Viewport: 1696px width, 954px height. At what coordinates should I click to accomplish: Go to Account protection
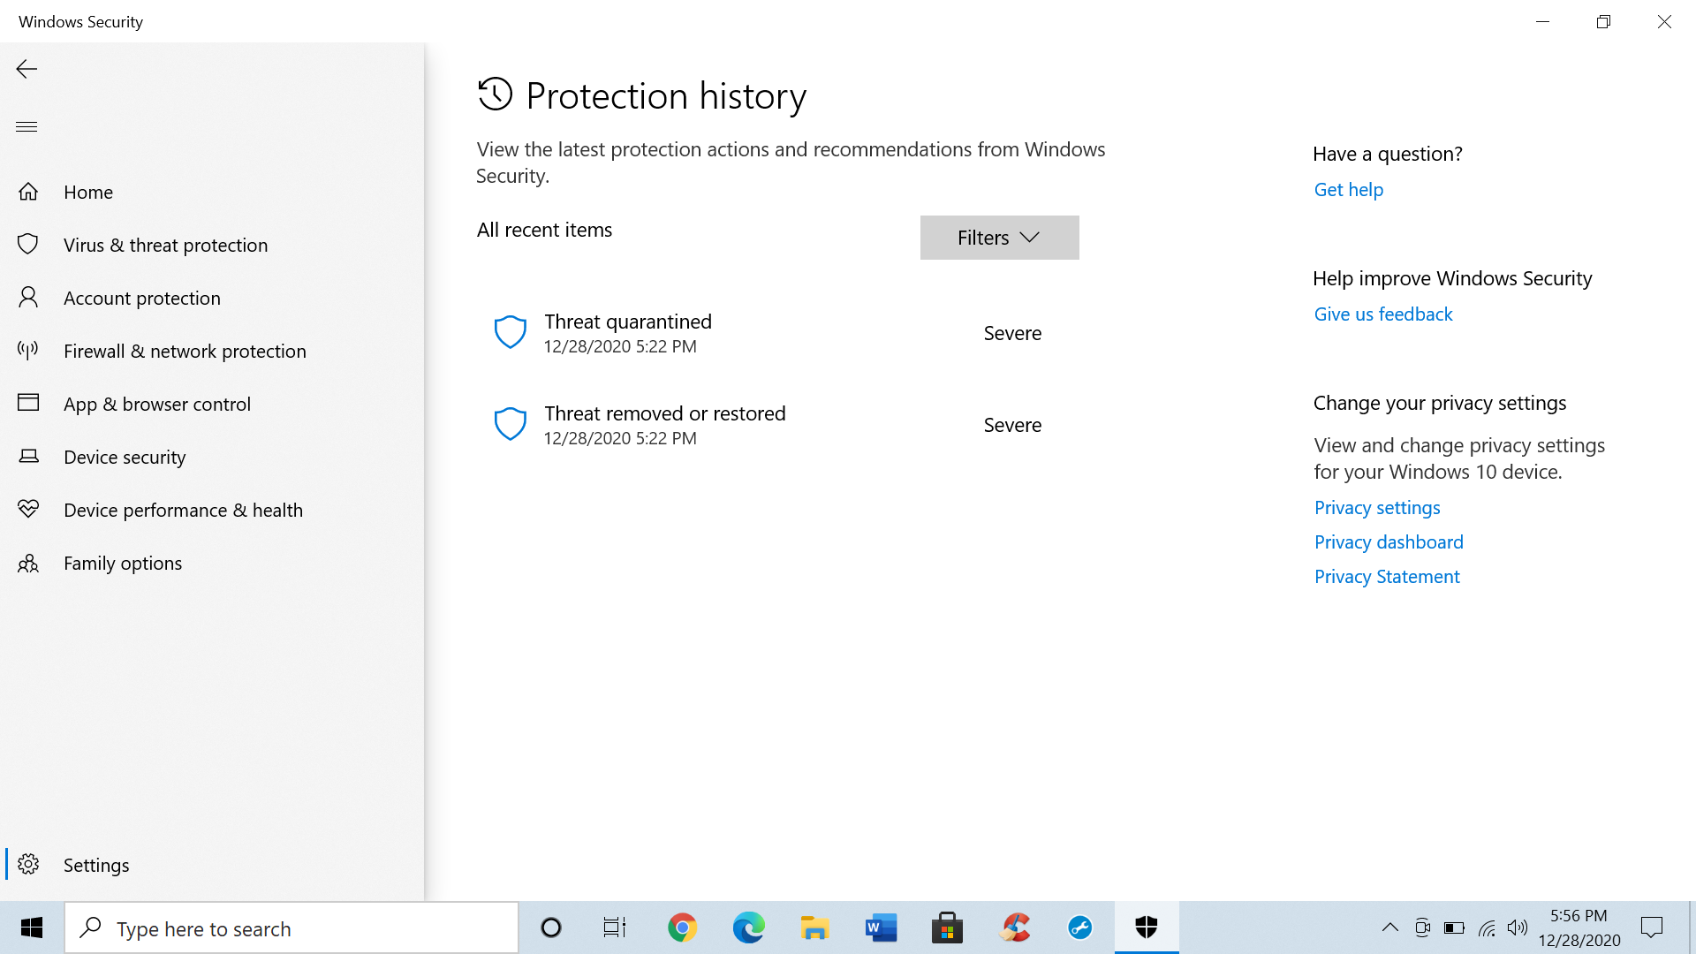[x=212, y=298]
